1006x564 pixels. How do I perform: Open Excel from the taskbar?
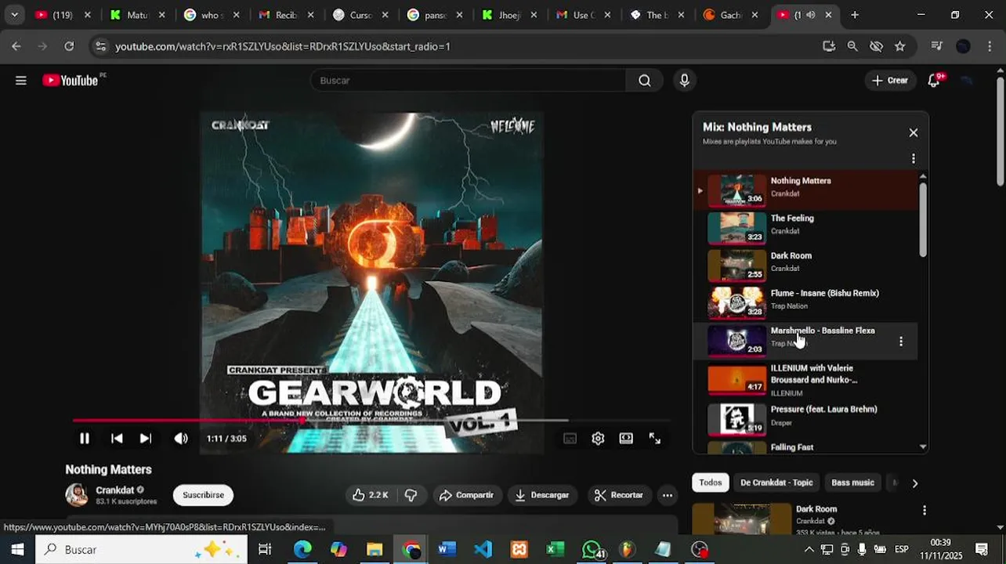555,549
